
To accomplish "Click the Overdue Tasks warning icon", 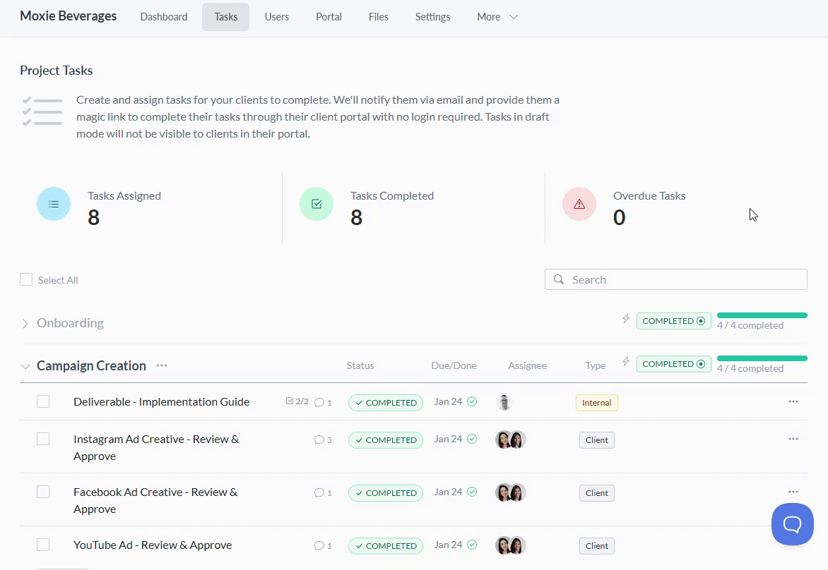I will point(579,204).
